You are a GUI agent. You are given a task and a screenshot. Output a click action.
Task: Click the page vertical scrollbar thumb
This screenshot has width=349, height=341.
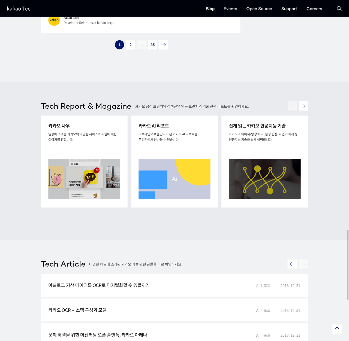[348, 265]
